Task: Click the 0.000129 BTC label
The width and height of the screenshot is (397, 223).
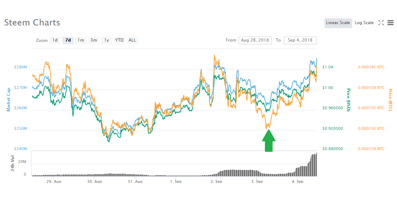Action: coord(371,149)
